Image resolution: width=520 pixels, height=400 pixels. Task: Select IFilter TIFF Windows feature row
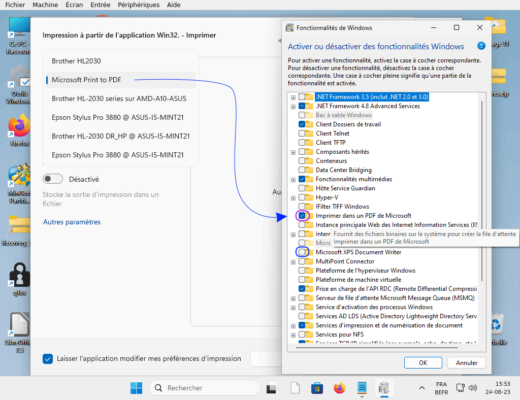[343, 207]
